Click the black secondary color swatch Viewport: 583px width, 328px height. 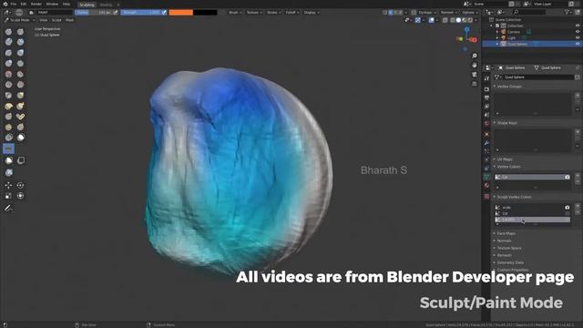click(205, 12)
